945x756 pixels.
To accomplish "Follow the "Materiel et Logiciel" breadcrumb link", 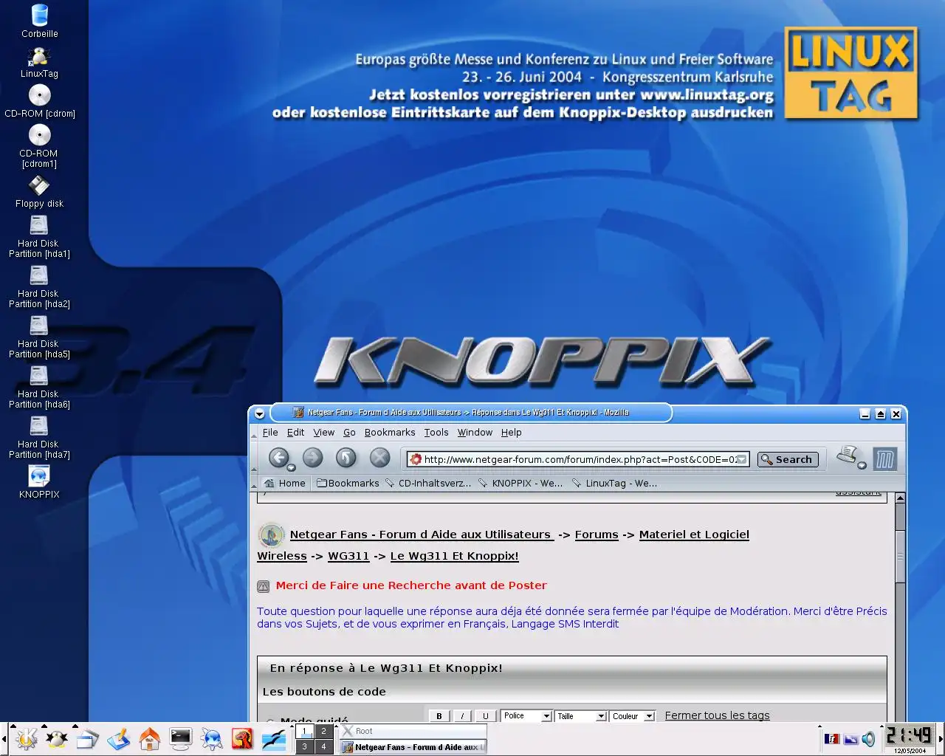I will pyautogui.click(x=693, y=535).
